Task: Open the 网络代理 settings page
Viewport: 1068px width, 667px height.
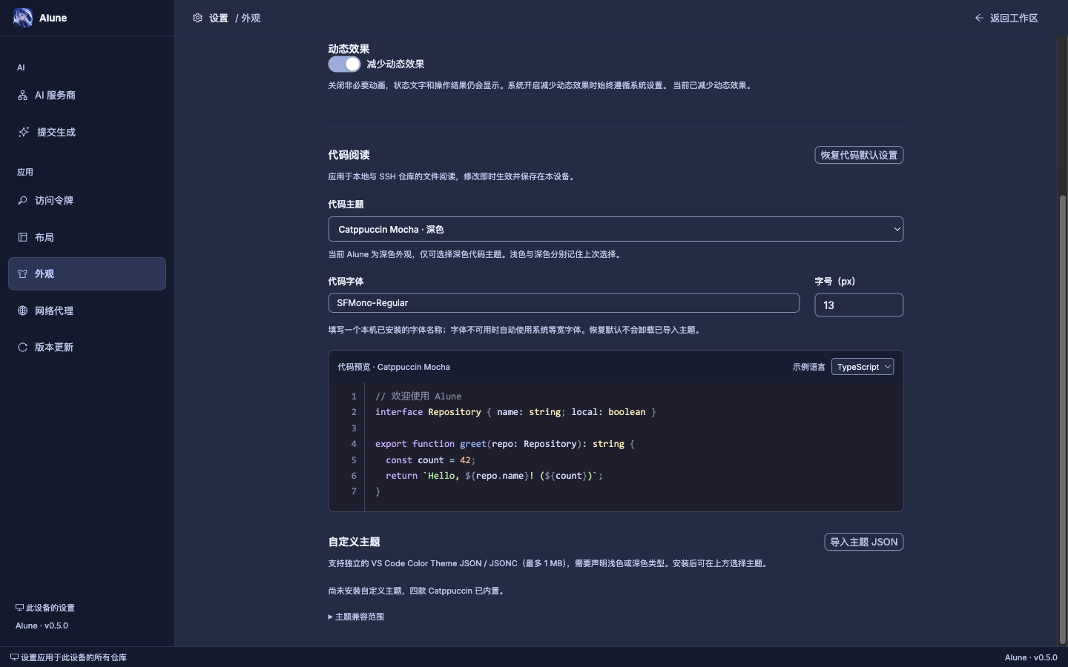Action: (x=87, y=311)
